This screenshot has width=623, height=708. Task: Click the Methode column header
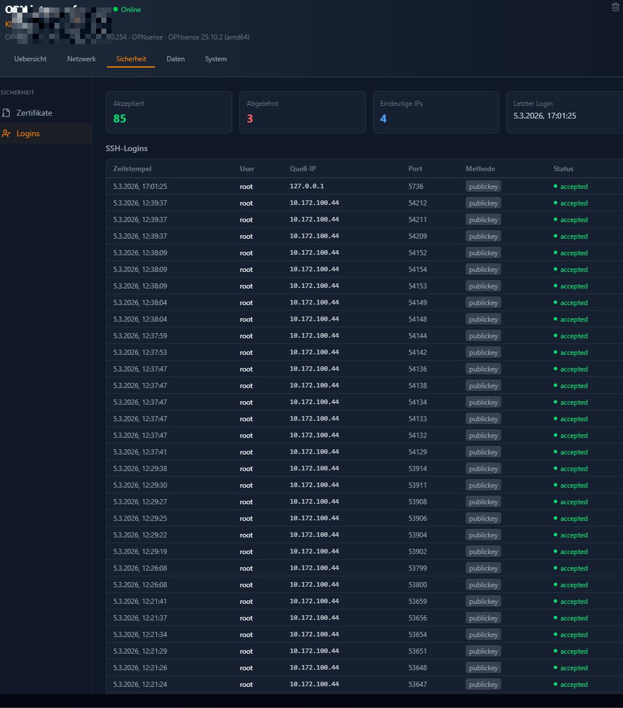pyautogui.click(x=480, y=169)
